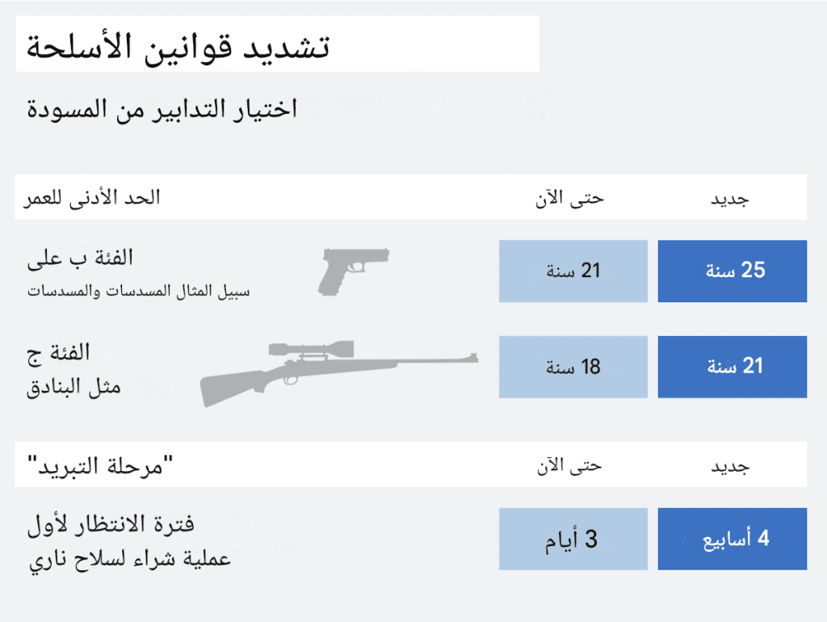Click "جديد" in the cooling-off phase header
Screen dimensions: 827x622
[729, 465]
